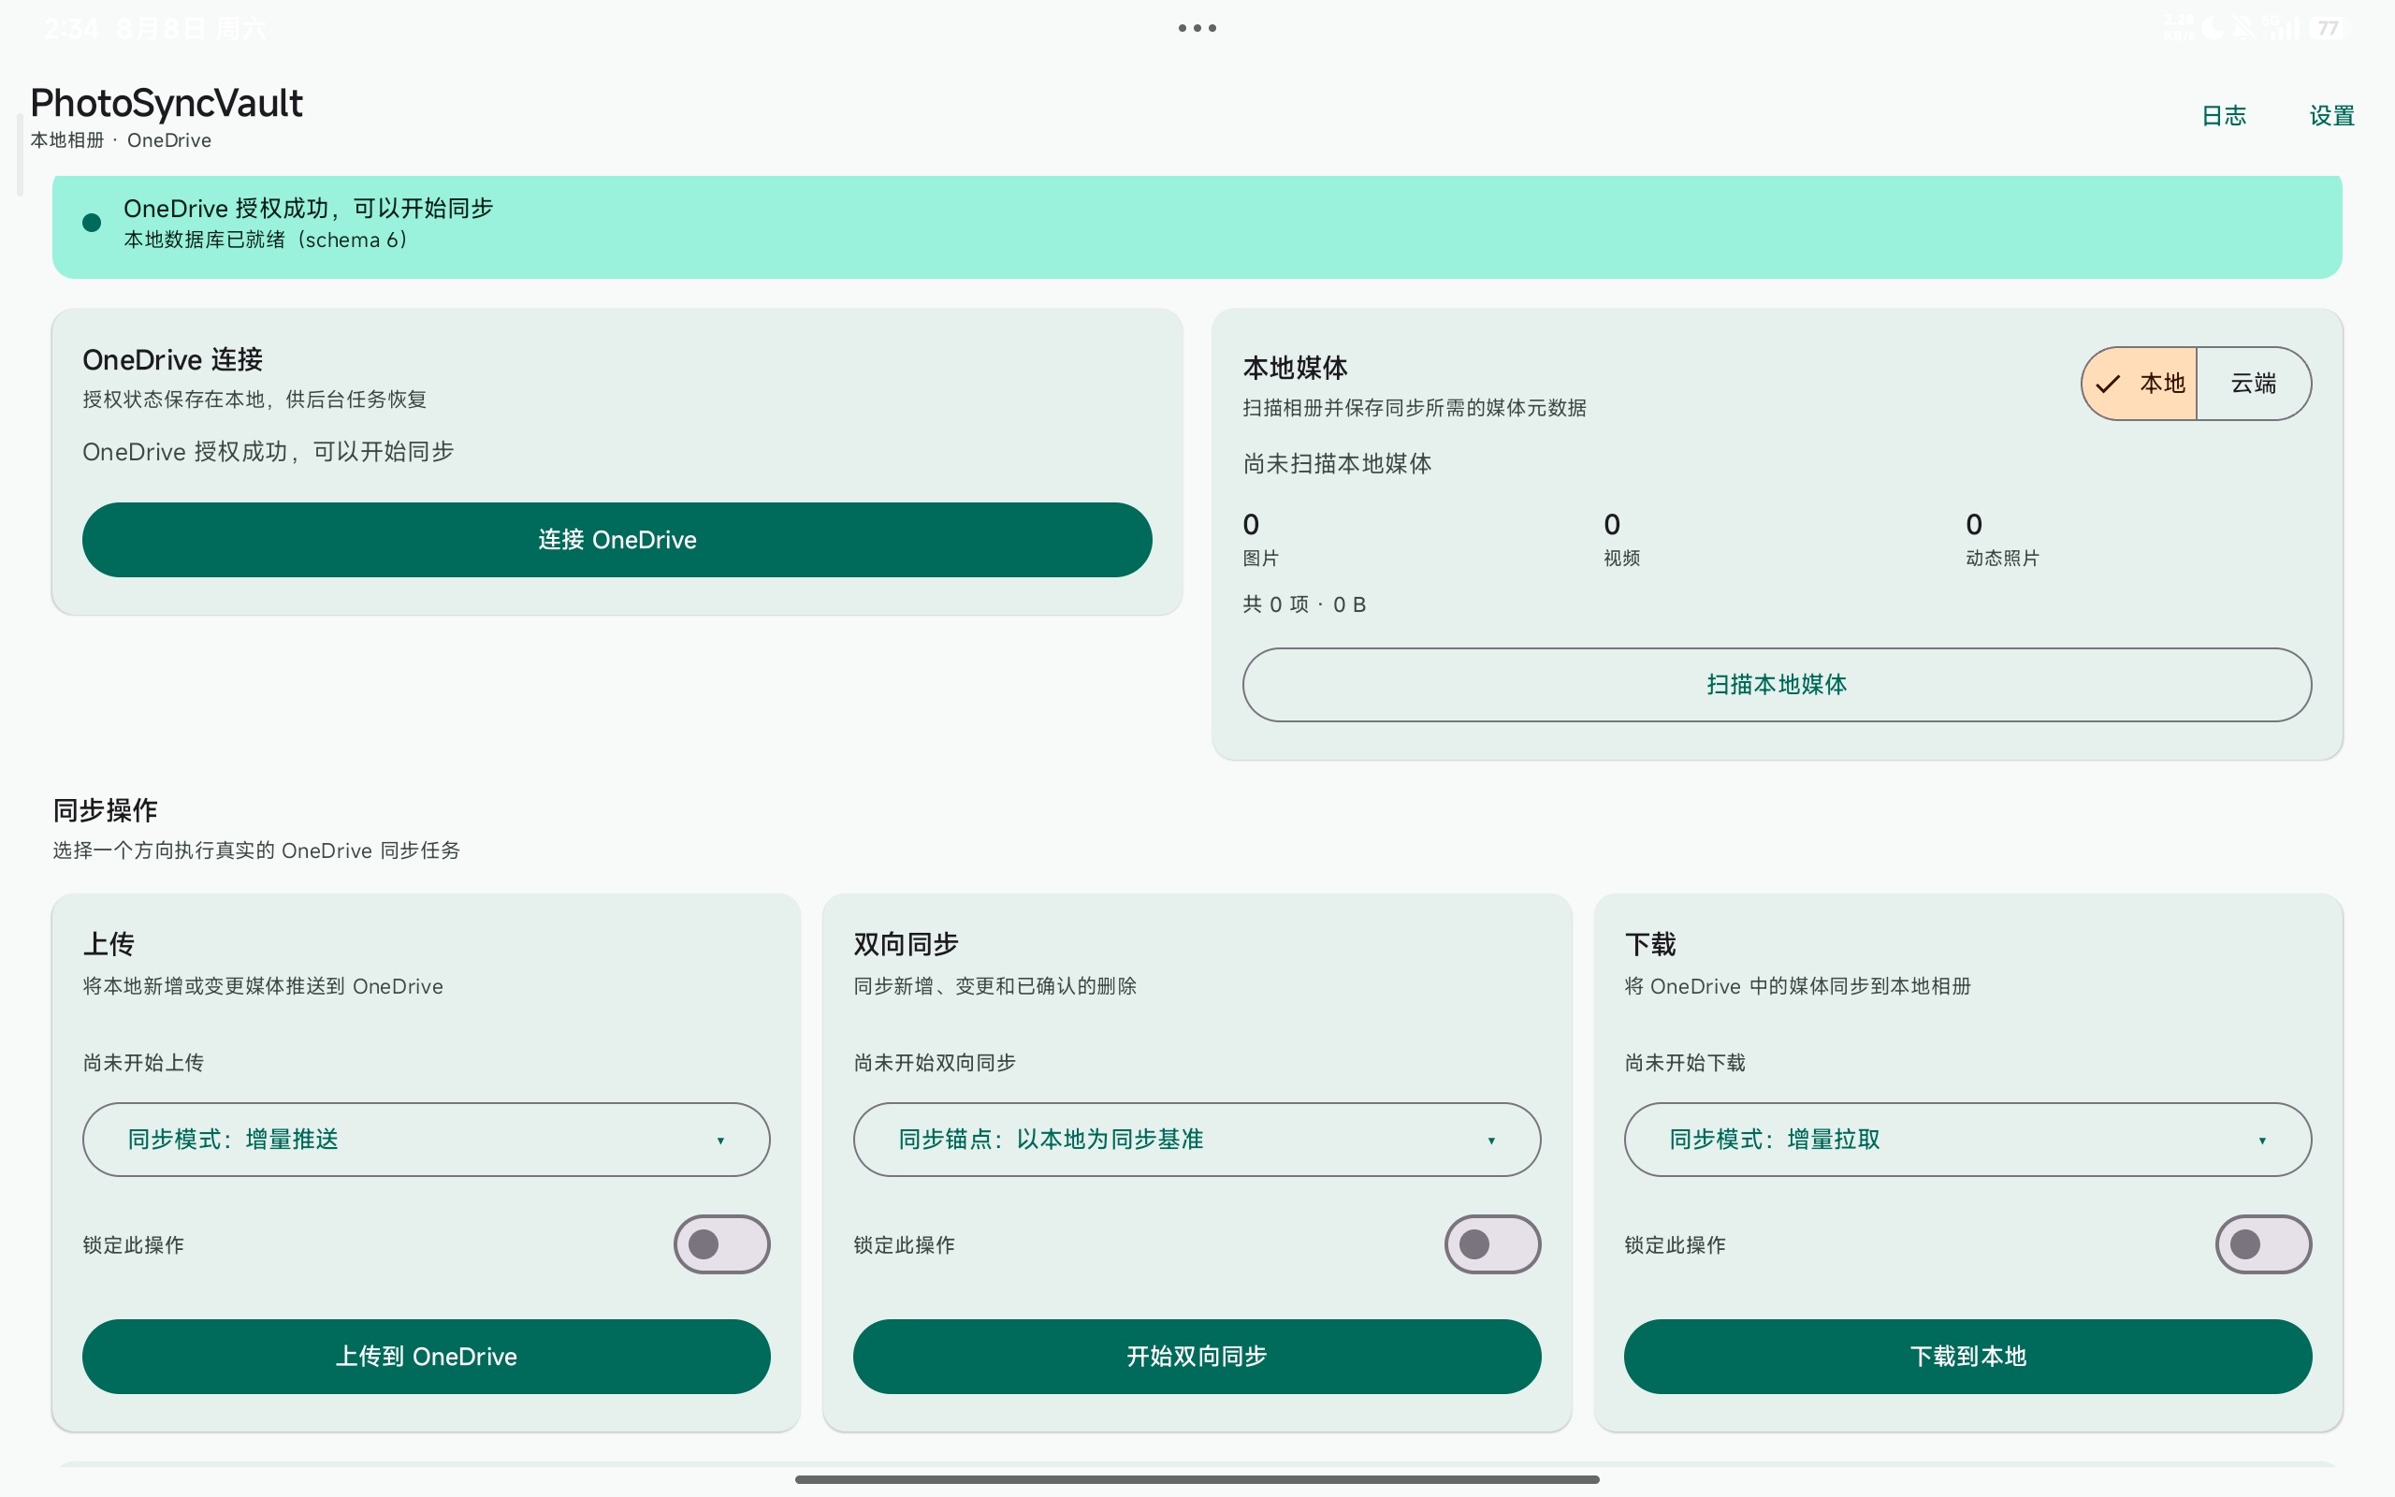
Task: Click the status text 尚未开始上传
Action: coord(143,1062)
